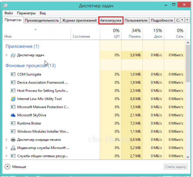This screenshot has height=177, width=193.
Task: Click the print spooler printer icon
Action: tap(13, 140)
